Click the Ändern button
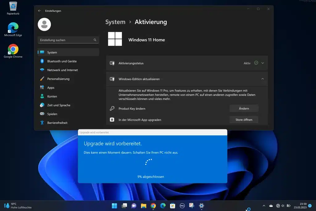Screen dimensions: 316x211 pos(244,108)
